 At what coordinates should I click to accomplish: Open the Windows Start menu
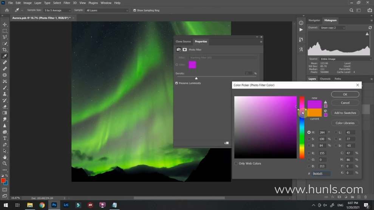6,205
